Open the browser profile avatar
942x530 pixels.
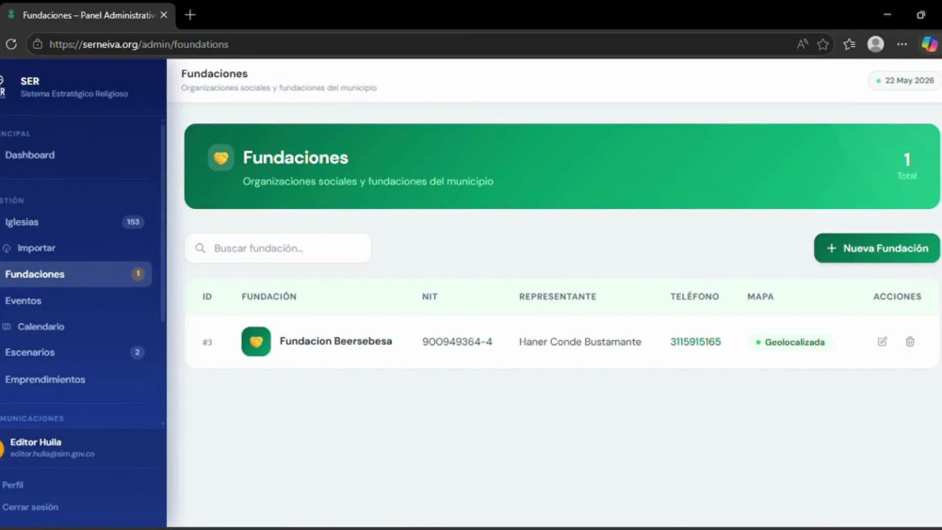pyautogui.click(x=875, y=44)
